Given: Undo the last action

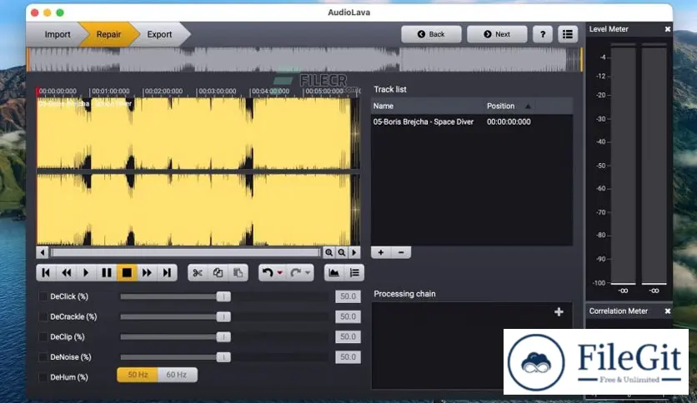Looking at the screenshot, I should click(268, 272).
